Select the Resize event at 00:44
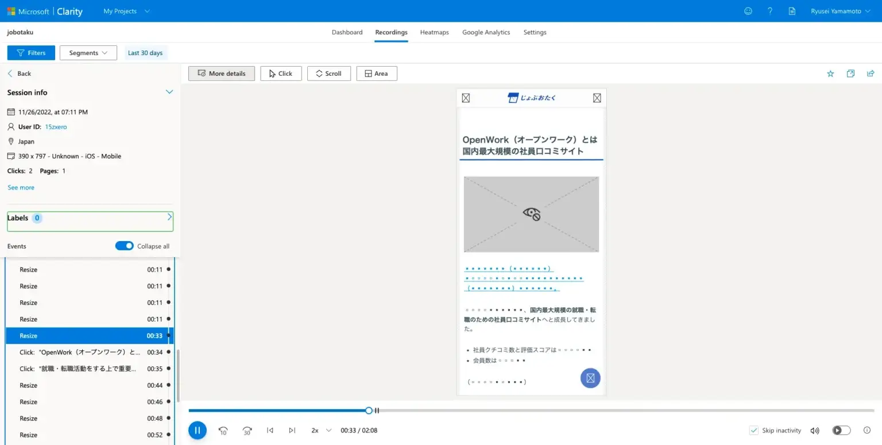The width and height of the screenshot is (882, 445). [x=90, y=385]
